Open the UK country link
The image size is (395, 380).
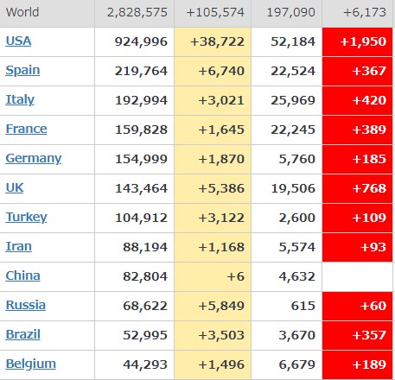tap(15, 187)
